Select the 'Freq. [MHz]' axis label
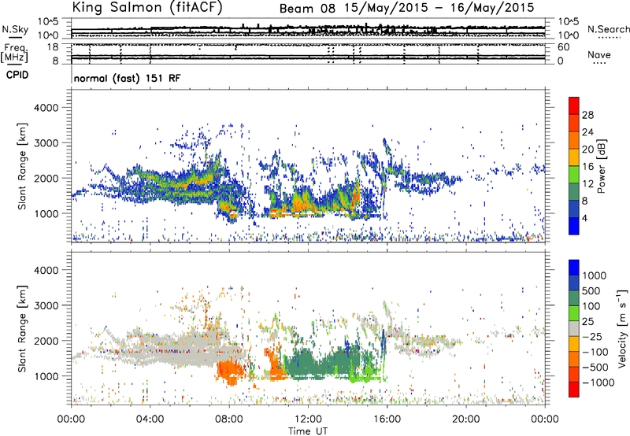 click(14, 54)
